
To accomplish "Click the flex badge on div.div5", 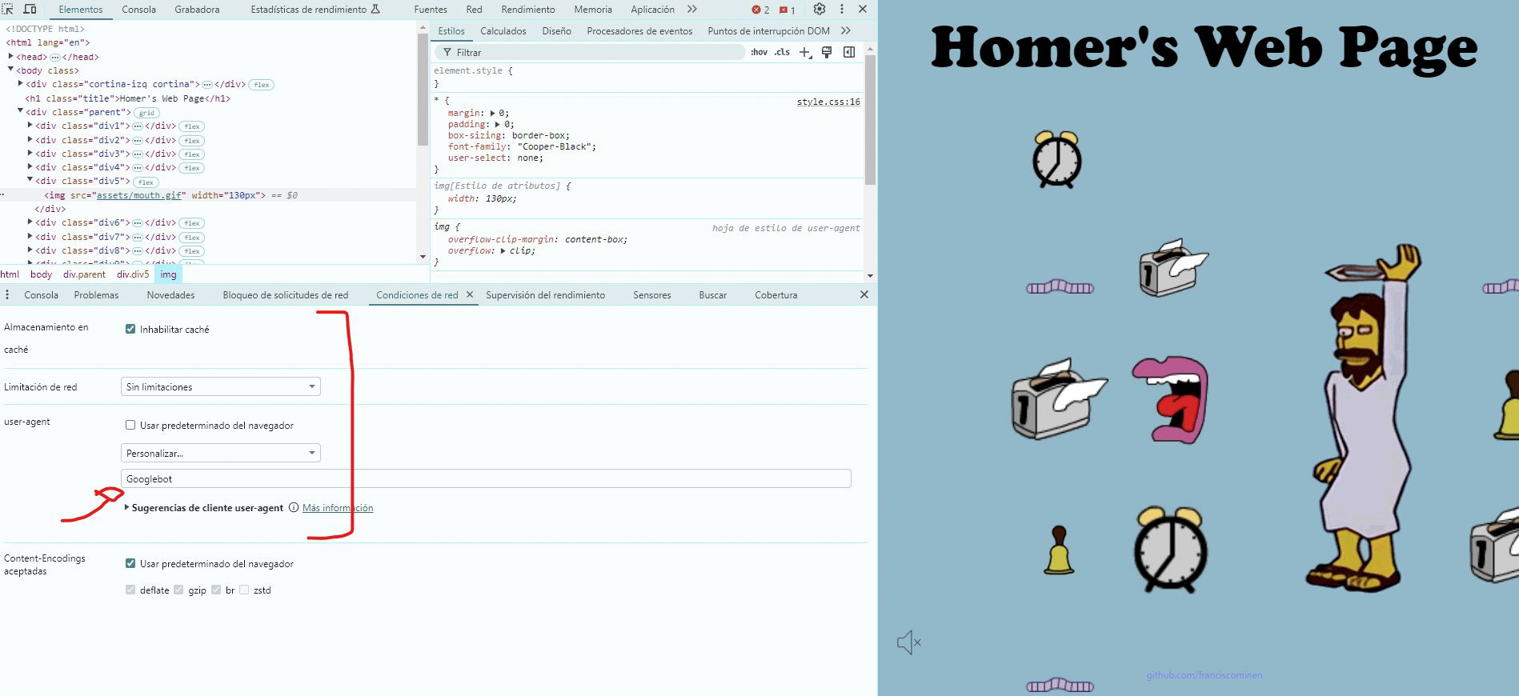I will tap(146, 182).
